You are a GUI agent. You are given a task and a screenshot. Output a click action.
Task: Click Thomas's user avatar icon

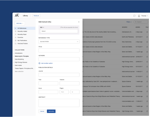tap(139, 16)
